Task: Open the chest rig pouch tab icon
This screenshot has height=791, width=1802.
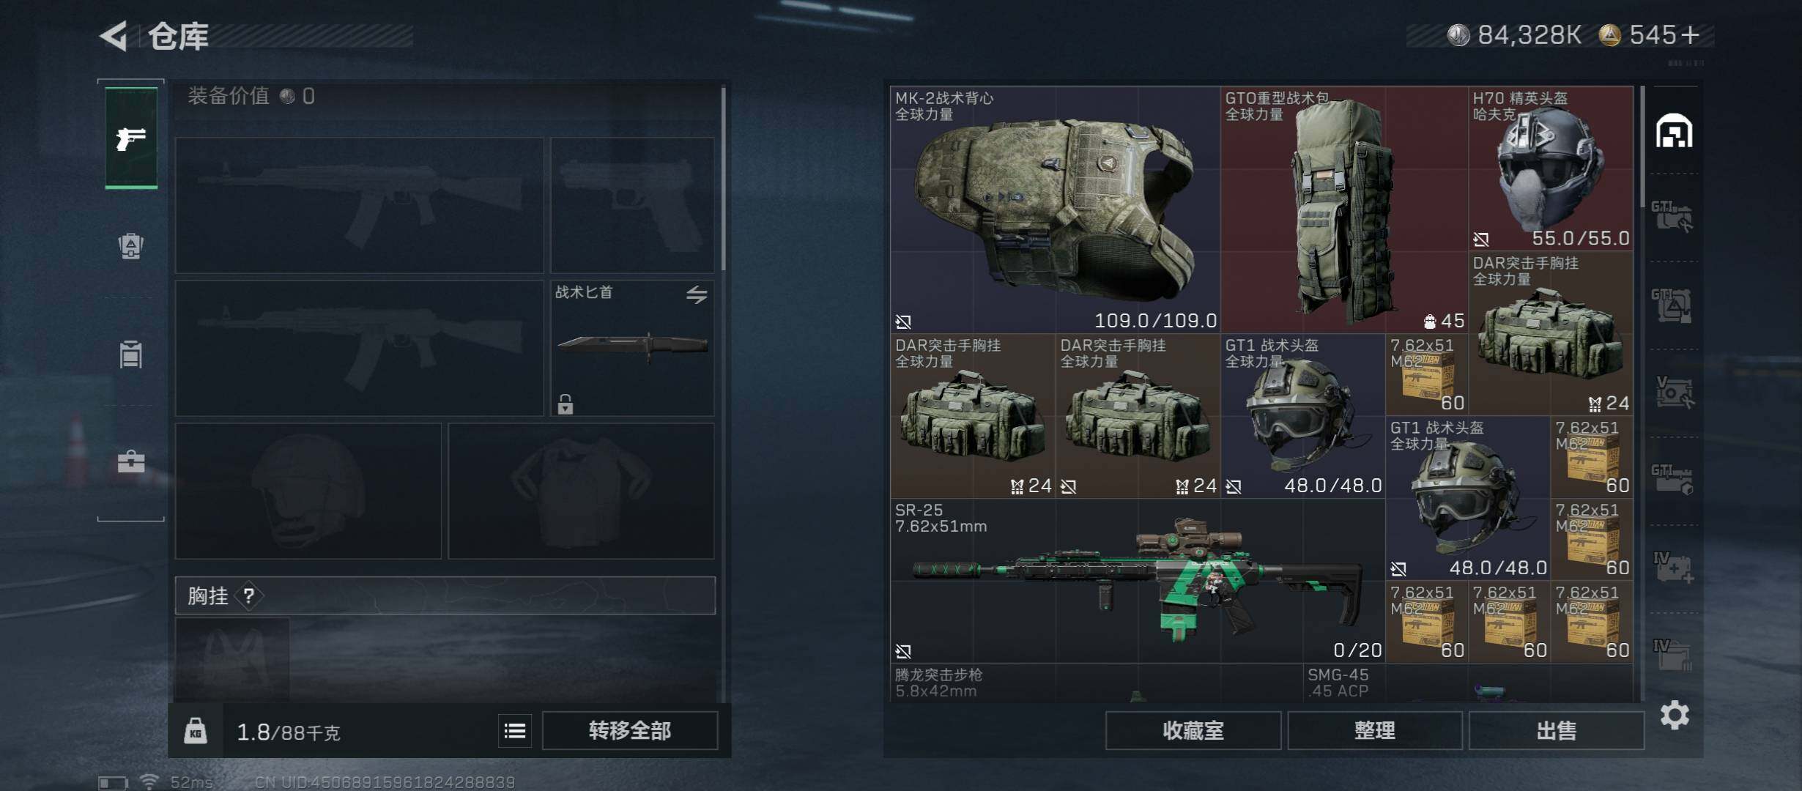Action: click(x=131, y=354)
